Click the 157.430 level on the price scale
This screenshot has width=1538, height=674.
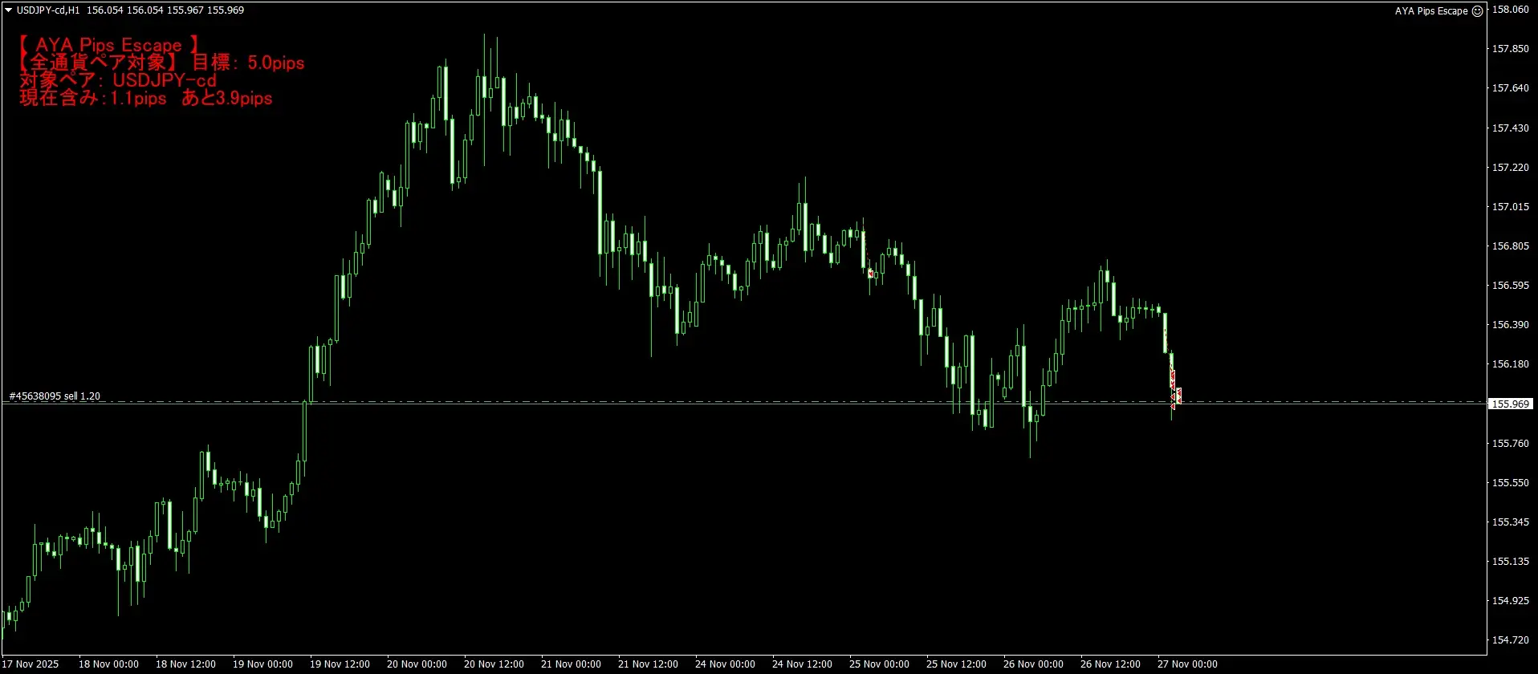point(1510,128)
